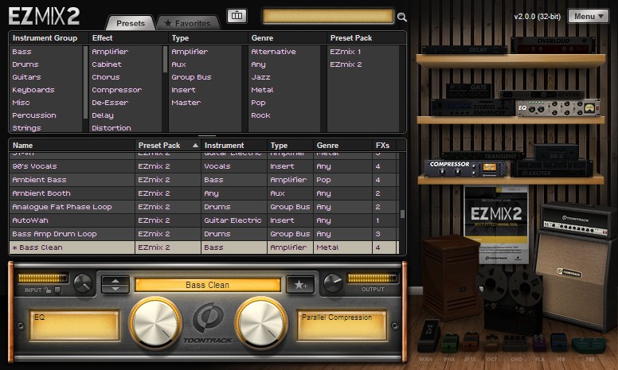
Task: Switch to the Presets tab
Action: (131, 23)
